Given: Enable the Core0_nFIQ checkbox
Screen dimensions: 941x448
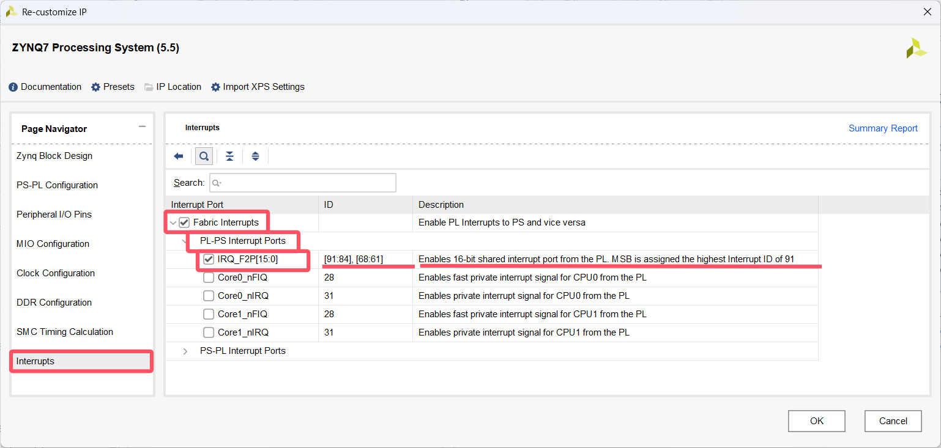Looking at the screenshot, I should (x=209, y=277).
